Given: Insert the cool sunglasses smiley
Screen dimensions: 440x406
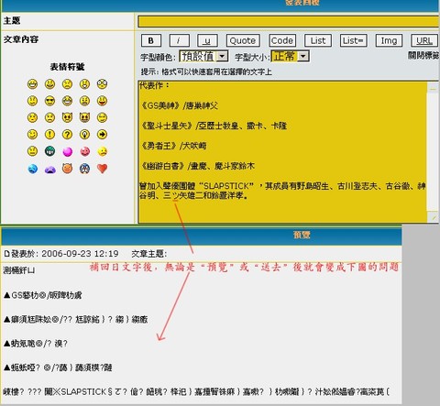Looking at the screenshot, I should (x=49, y=101).
